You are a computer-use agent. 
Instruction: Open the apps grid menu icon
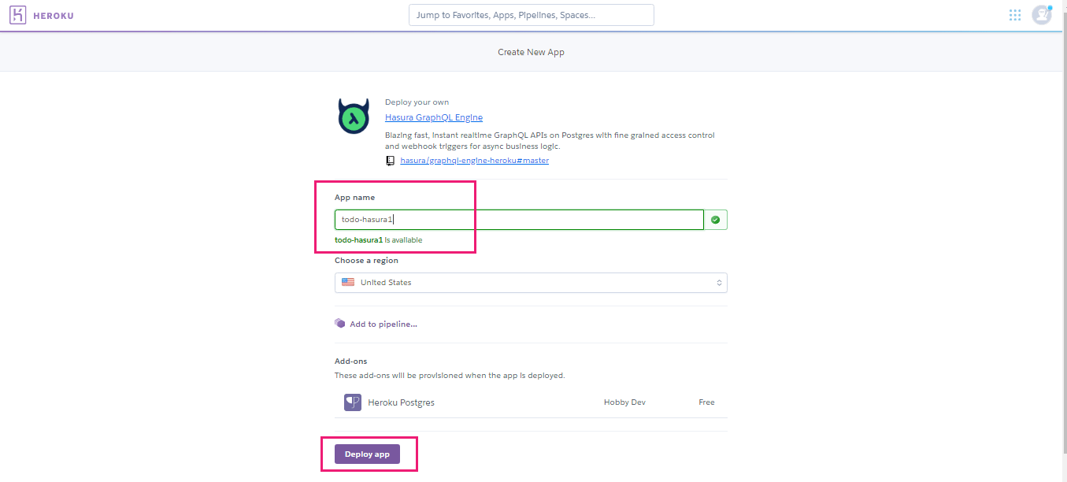[x=1015, y=15]
